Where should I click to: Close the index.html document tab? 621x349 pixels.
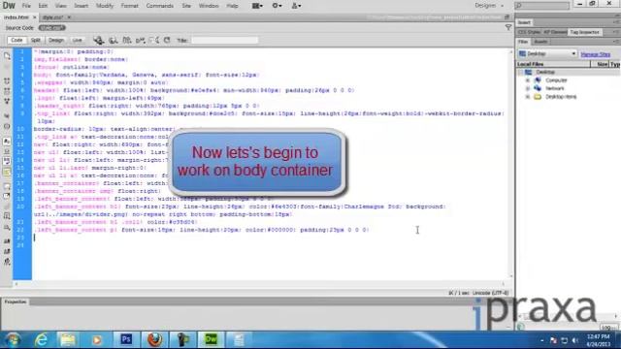[x=35, y=17]
